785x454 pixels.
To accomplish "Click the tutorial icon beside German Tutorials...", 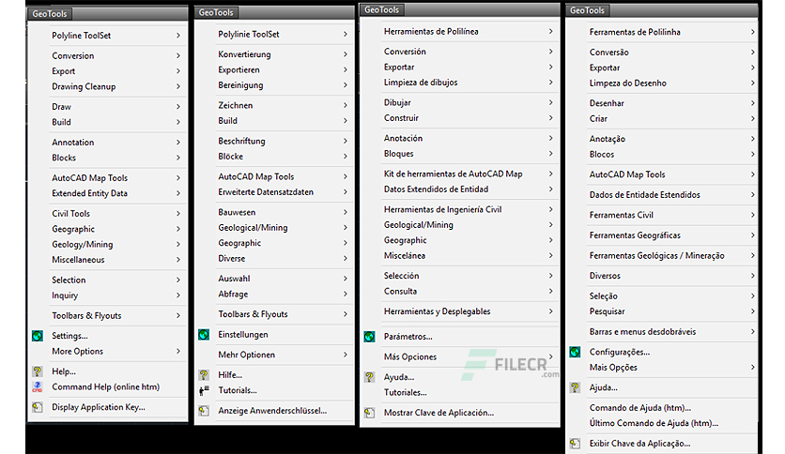I will point(204,390).
